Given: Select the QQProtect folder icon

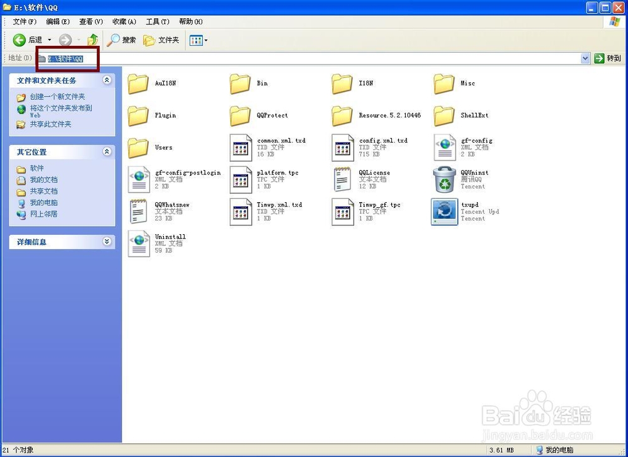Looking at the screenshot, I should click(x=241, y=116).
